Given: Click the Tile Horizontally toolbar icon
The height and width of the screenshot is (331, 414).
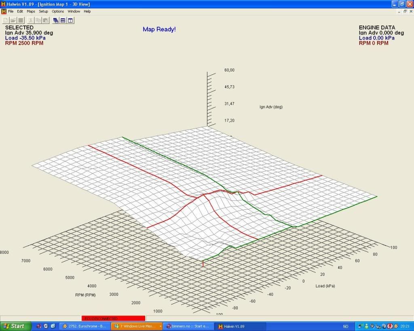Looking at the screenshot, I should (63, 20).
